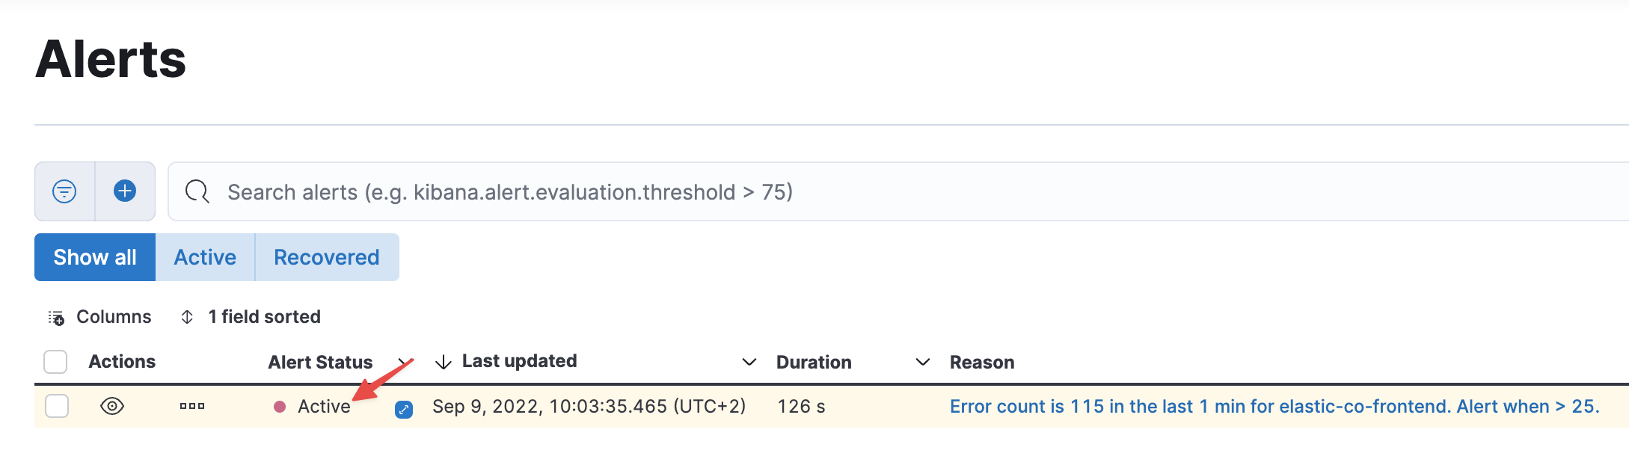Screen dimensions: 1629x471
Task: Open the KQL filter menu icon beside search
Action: tap(63, 191)
